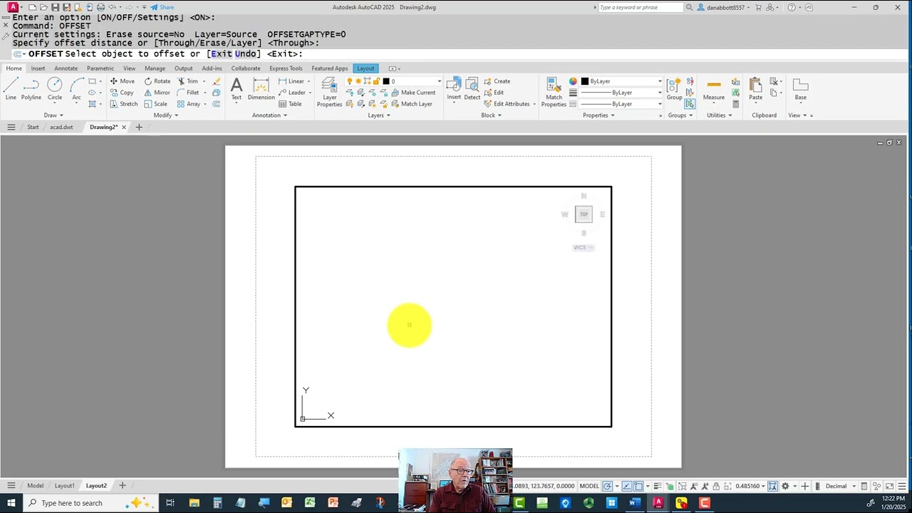Screen dimensions: 912x513
Task: Click the Dimension tool
Action: pyautogui.click(x=261, y=88)
